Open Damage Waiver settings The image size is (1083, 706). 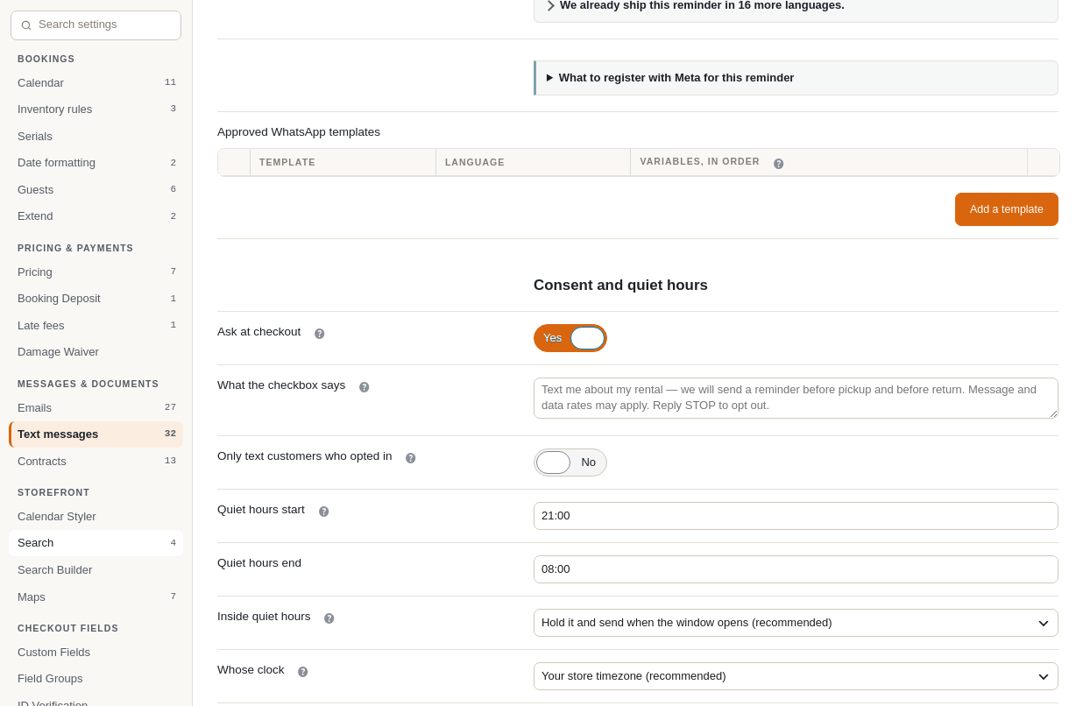pos(96,352)
